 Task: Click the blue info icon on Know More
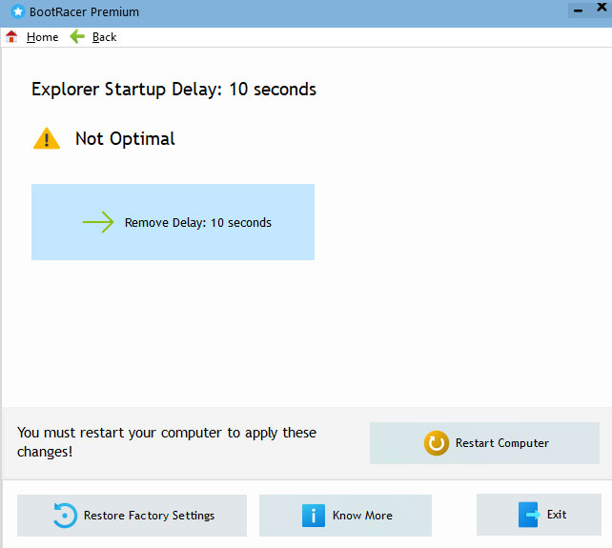point(314,516)
